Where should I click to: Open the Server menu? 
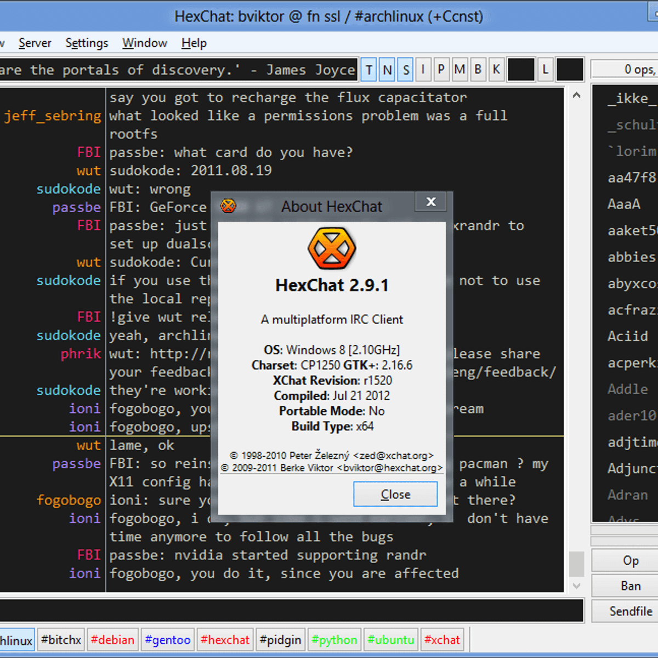coord(35,43)
